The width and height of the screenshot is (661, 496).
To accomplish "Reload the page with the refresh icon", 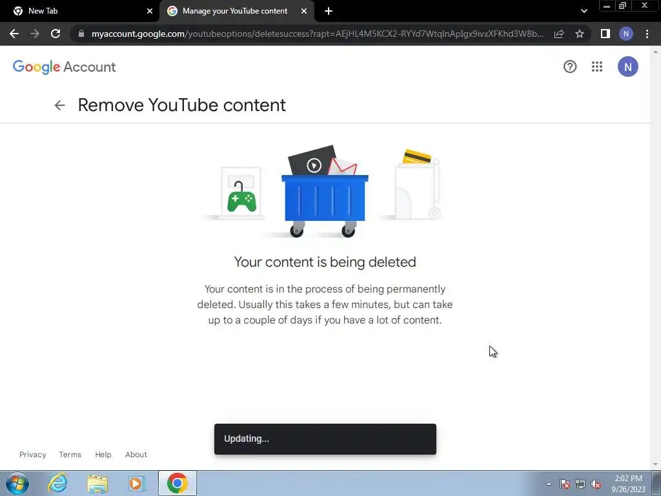I will click(x=56, y=34).
